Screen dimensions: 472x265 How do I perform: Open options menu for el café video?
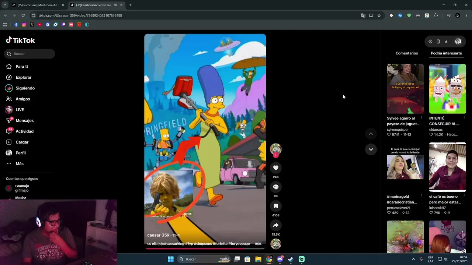[x=464, y=196]
